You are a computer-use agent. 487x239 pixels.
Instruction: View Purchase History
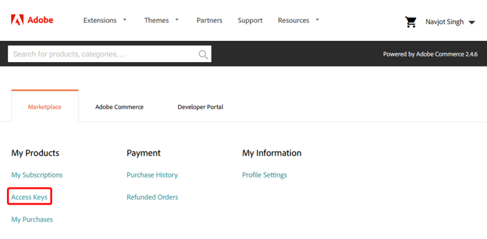point(152,175)
